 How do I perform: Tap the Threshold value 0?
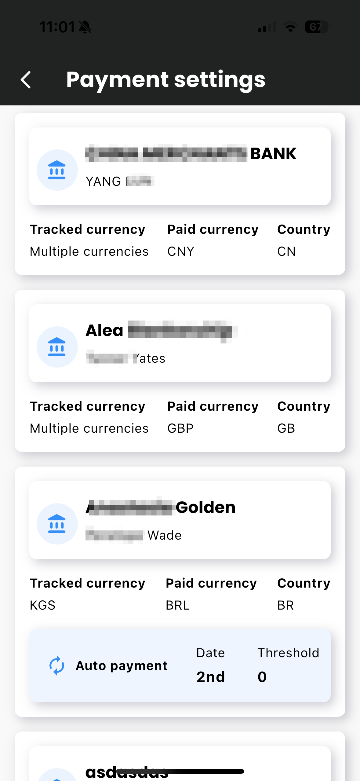[x=262, y=677]
